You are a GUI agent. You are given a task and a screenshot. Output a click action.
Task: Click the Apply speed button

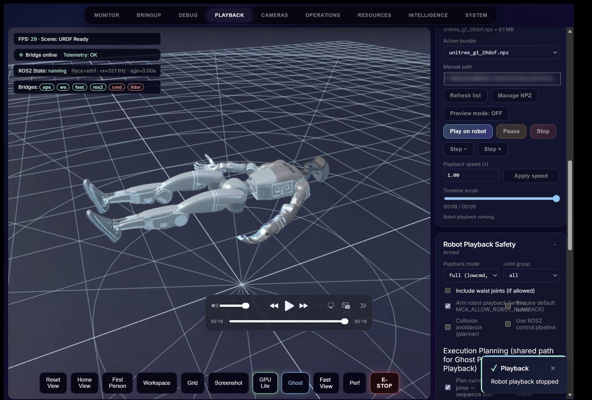click(531, 176)
